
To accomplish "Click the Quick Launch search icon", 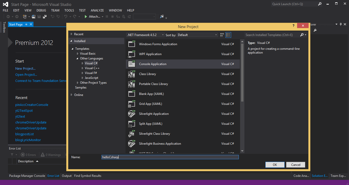I will tap(320, 4).
